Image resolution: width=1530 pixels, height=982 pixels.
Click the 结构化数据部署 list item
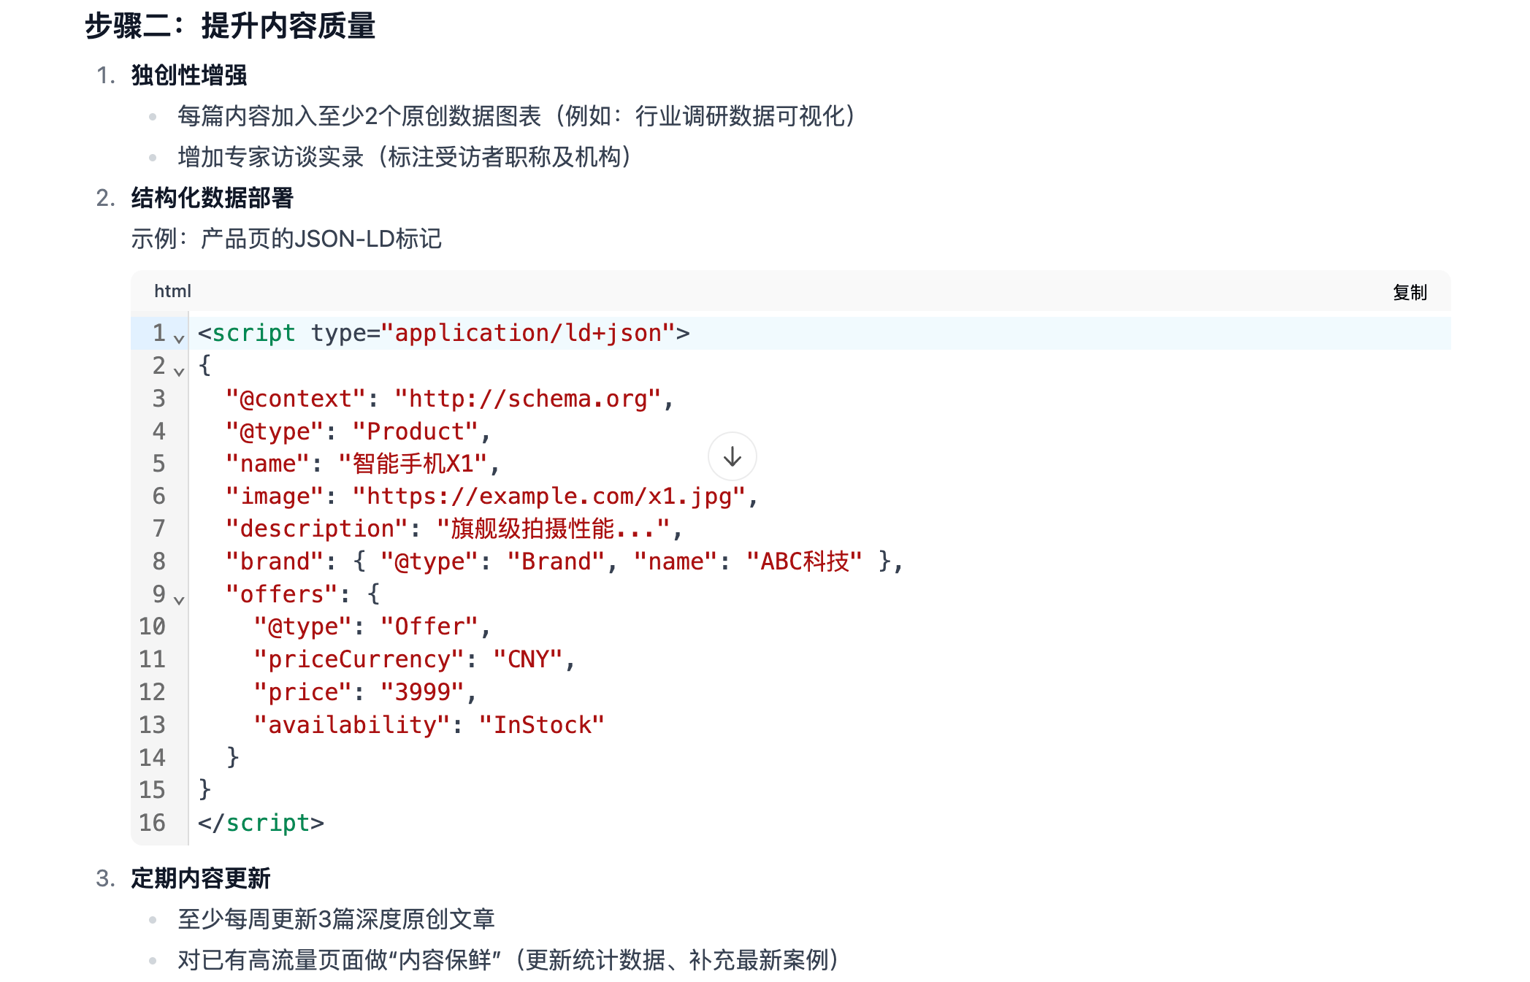pyautogui.click(x=213, y=198)
